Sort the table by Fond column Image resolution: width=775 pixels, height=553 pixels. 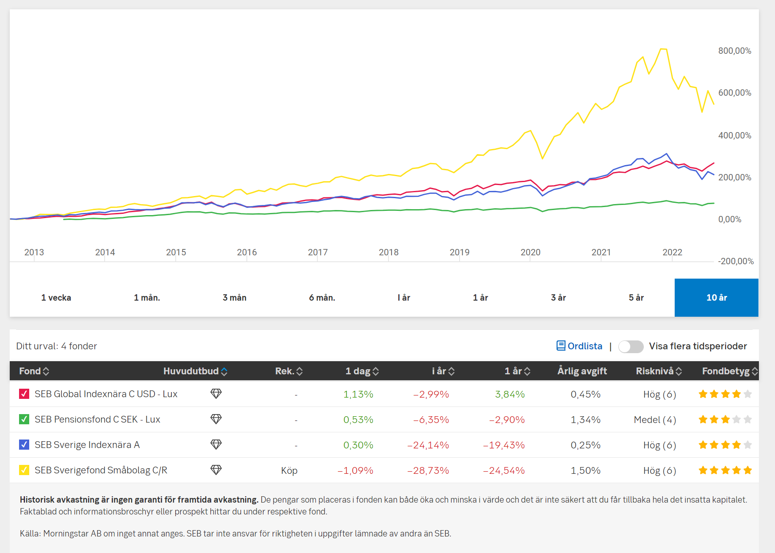coord(34,371)
